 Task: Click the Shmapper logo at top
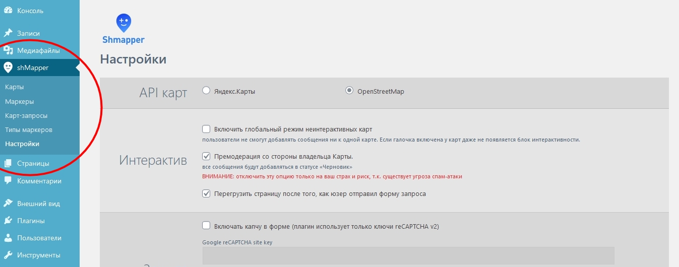(x=124, y=29)
